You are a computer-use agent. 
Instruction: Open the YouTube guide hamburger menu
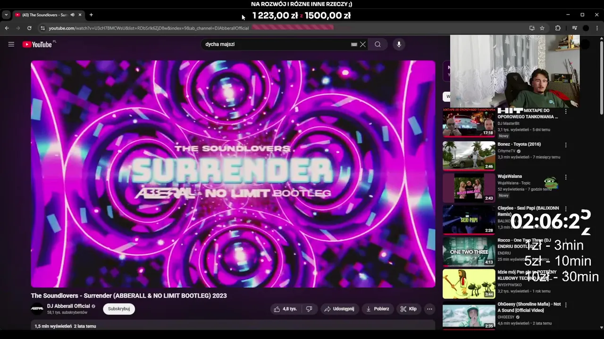(x=11, y=44)
